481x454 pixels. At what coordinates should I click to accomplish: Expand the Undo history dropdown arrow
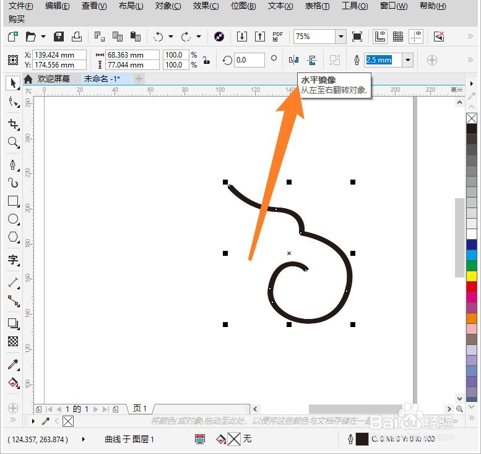point(171,37)
